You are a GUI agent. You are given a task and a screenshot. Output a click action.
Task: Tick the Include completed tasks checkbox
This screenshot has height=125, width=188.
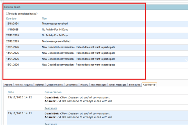tap(7, 13)
